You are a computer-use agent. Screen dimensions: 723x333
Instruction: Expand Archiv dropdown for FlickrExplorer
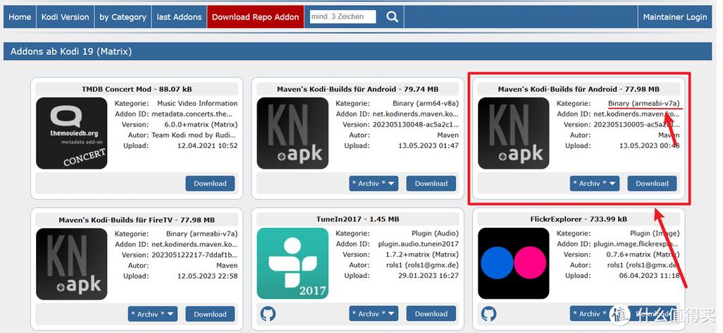[x=594, y=314]
